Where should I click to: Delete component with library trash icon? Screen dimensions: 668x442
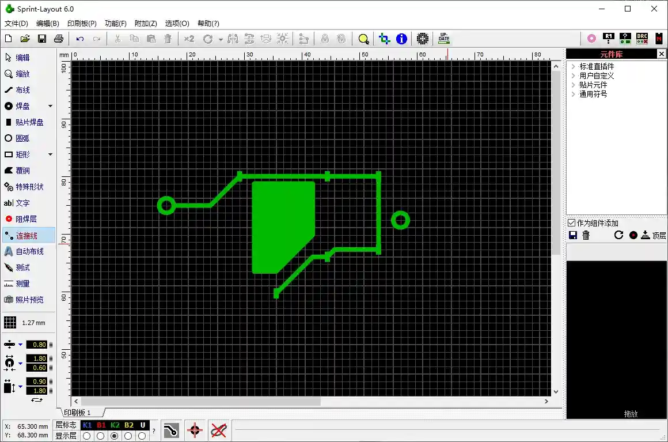click(586, 235)
